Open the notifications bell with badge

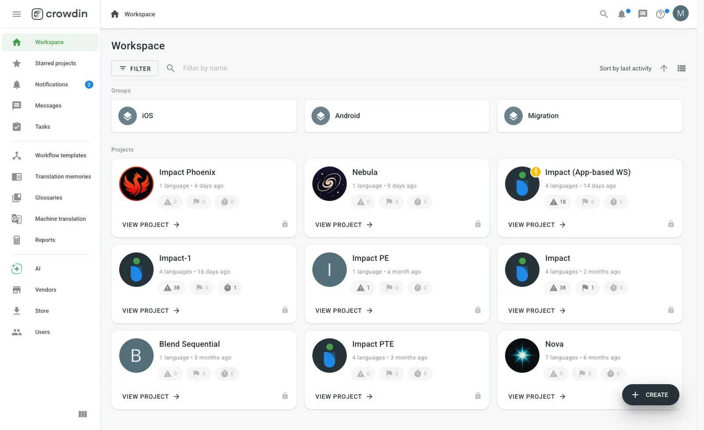click(622, 14)
